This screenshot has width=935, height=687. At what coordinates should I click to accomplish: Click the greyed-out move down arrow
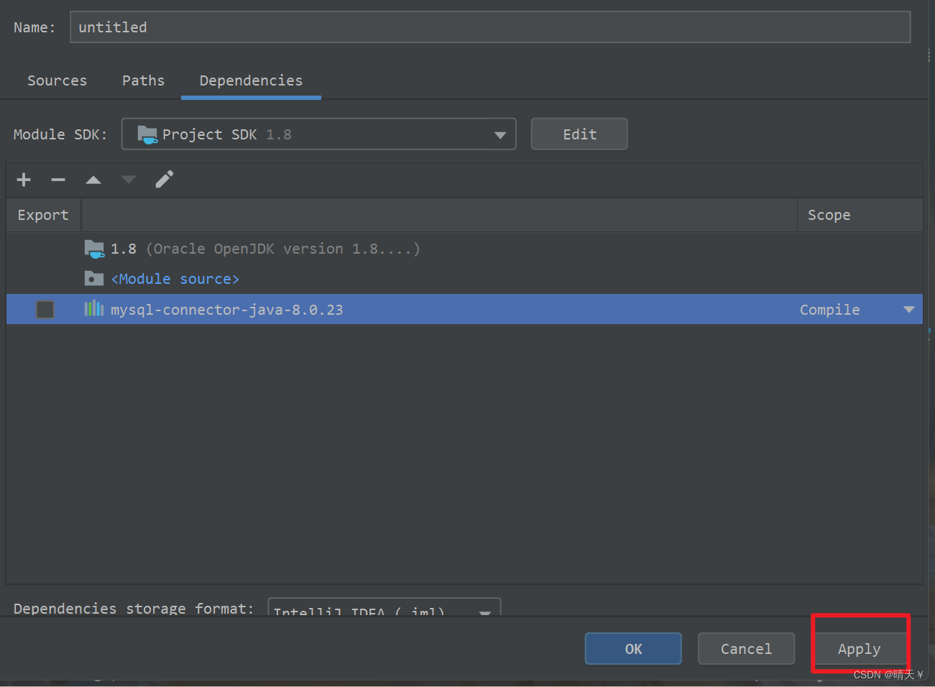click(129, 180)
